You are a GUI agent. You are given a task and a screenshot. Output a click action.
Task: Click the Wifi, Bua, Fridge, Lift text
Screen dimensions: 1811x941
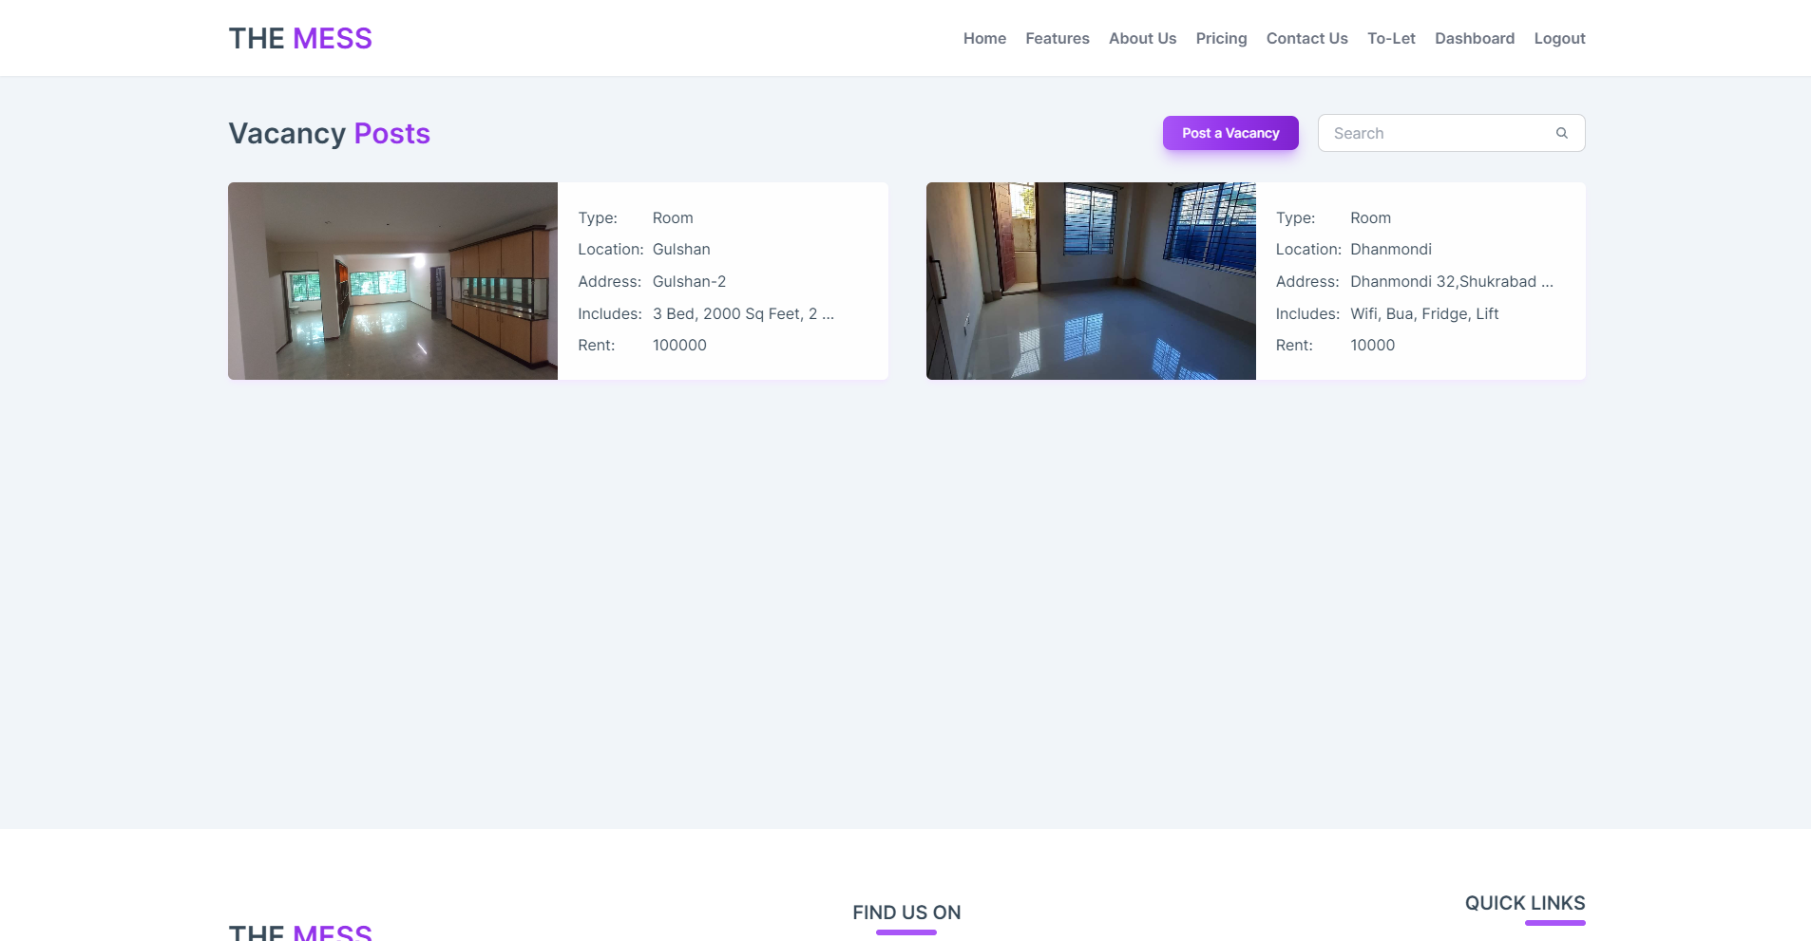pyautogui.click(x=1424, y=314)
